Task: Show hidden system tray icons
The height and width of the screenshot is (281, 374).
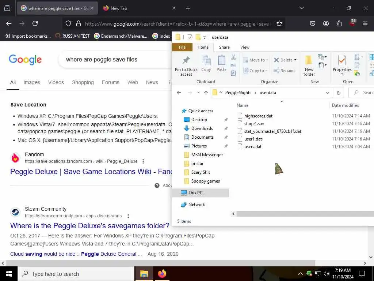Action: 301,274
